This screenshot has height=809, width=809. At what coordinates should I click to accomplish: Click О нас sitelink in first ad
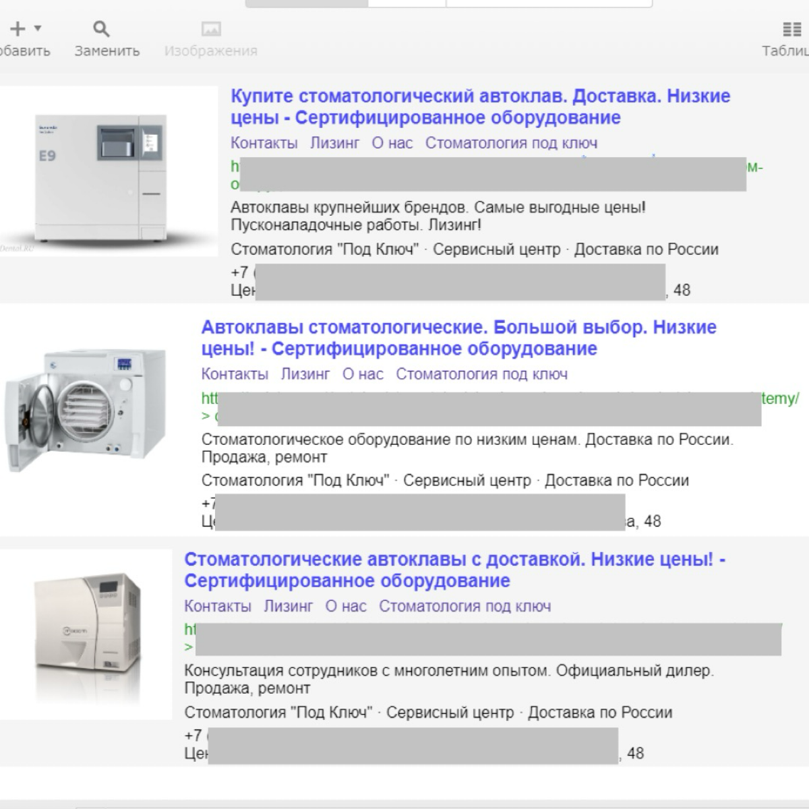point(392,143)
